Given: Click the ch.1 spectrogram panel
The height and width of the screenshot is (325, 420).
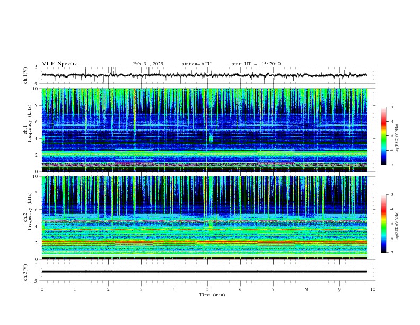Looking at the screenshot, I should (205, 130).
